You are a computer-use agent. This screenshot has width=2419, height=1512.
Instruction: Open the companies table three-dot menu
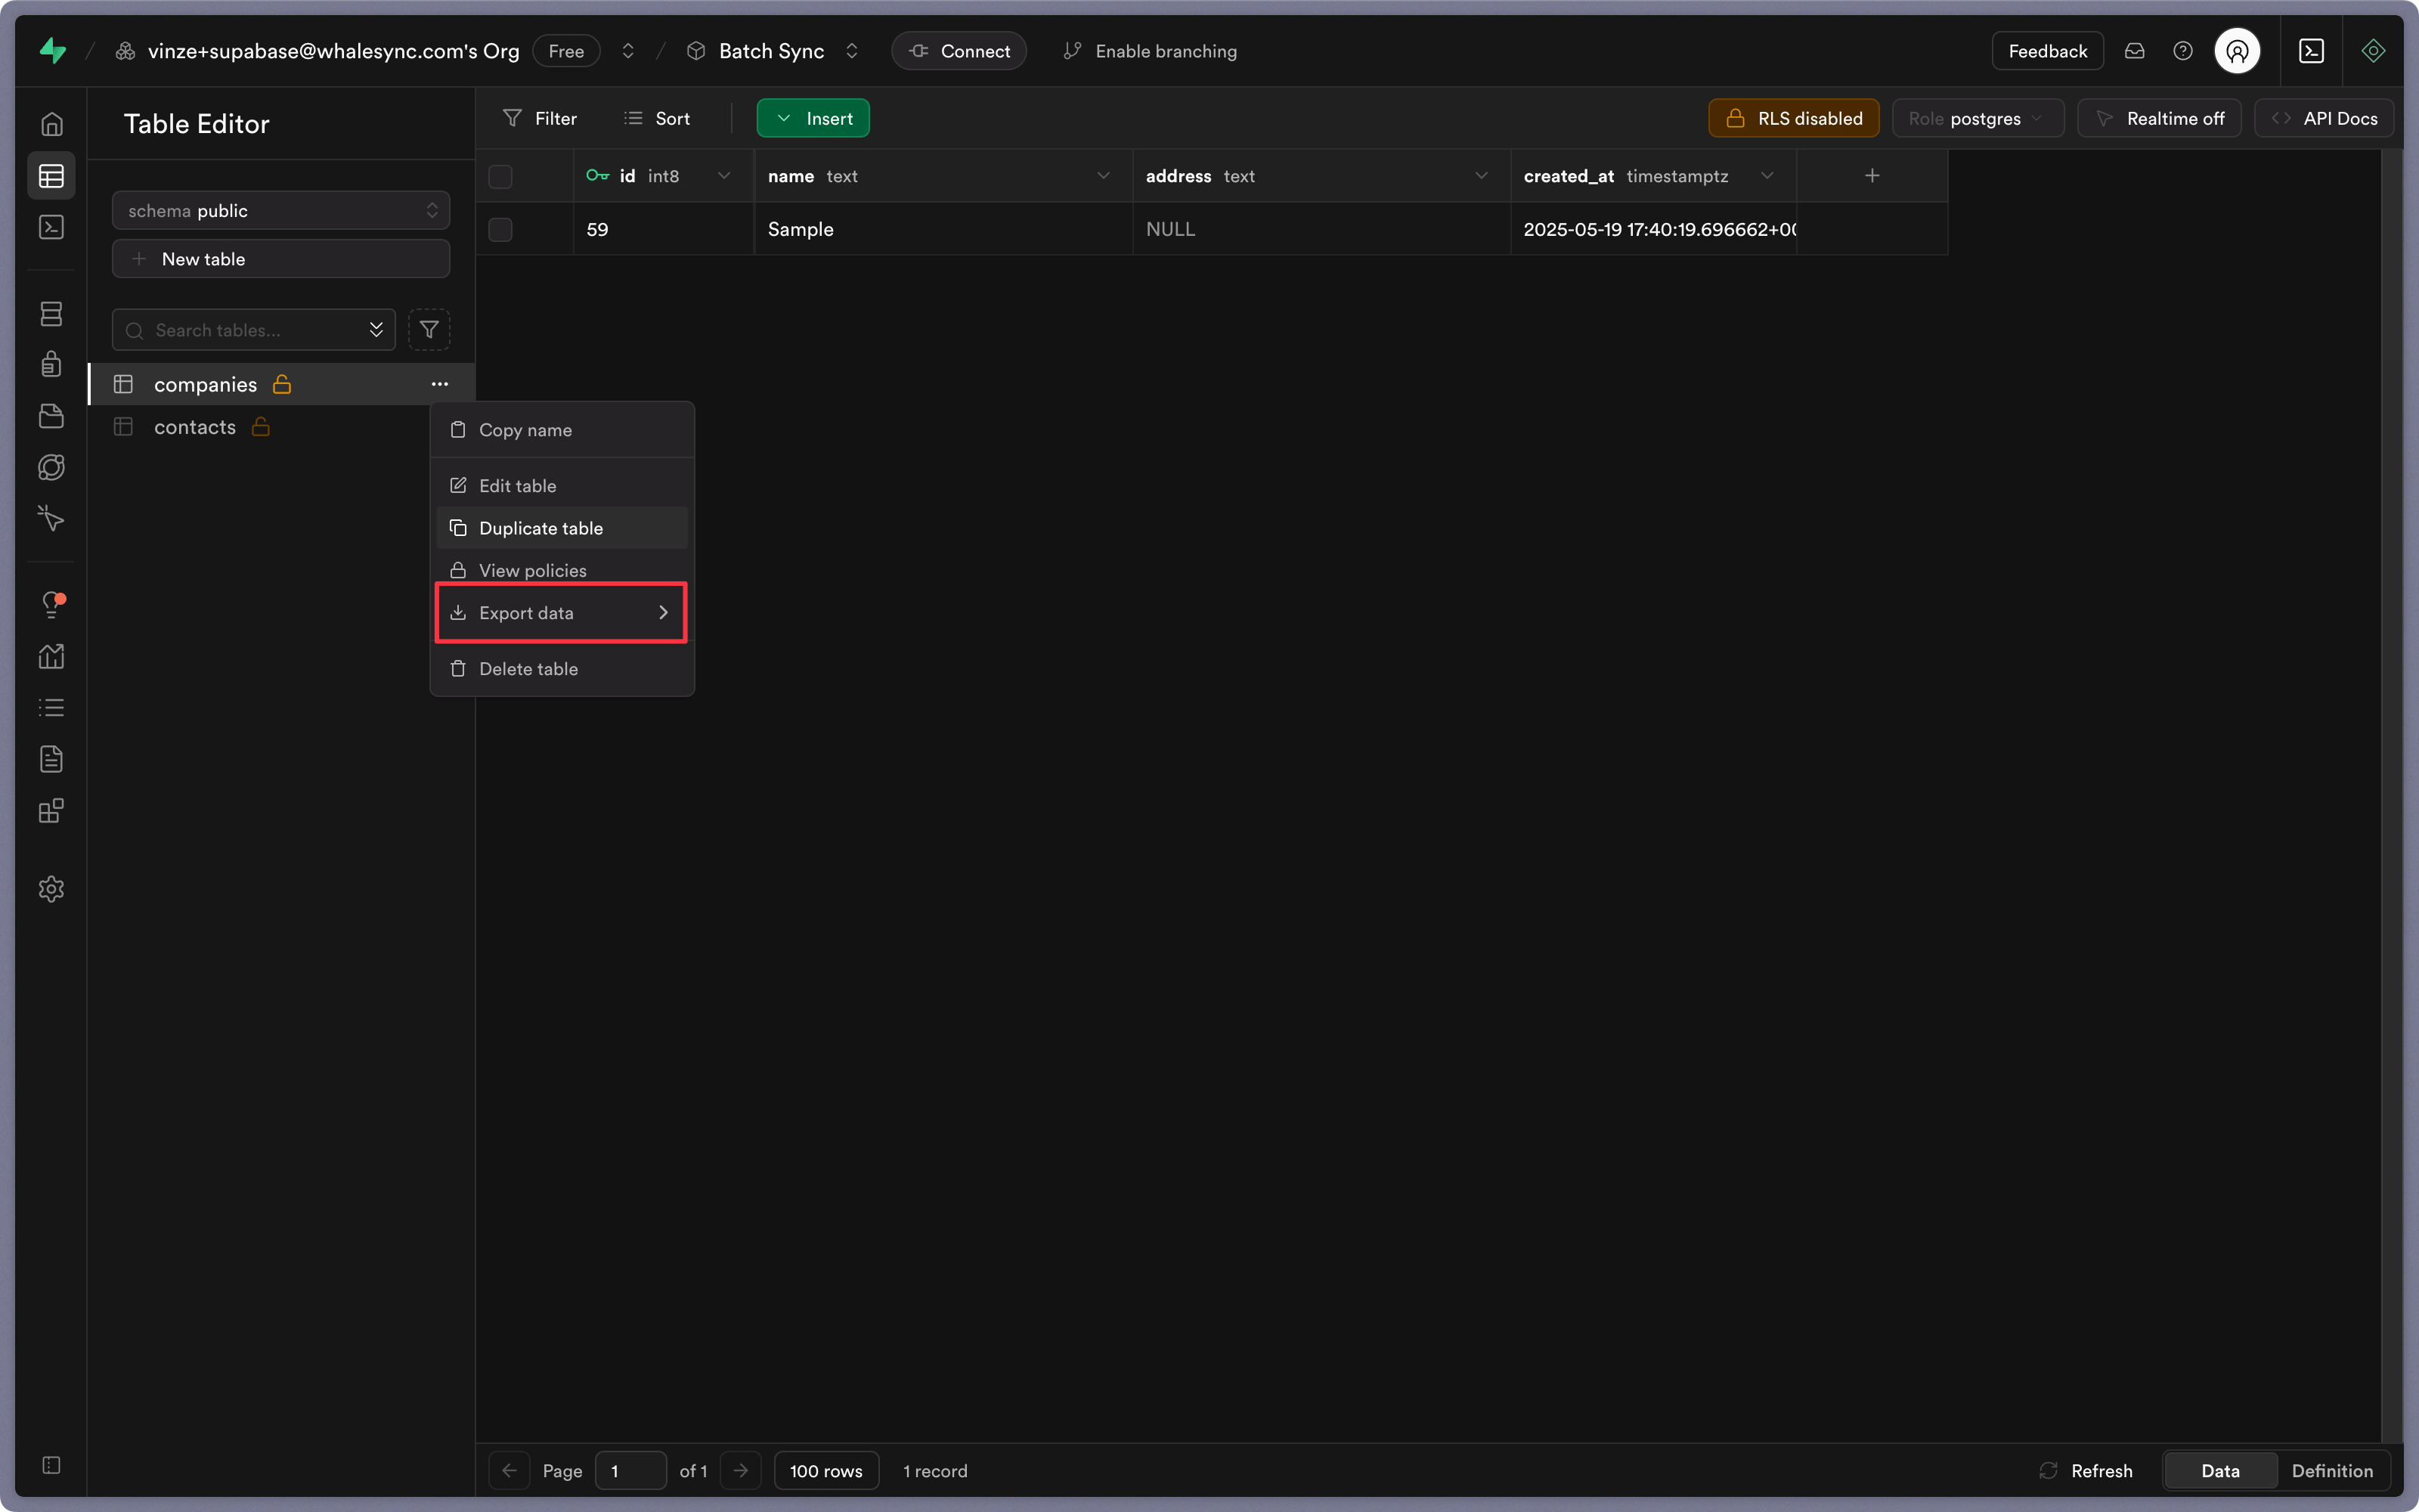point(440,384)
